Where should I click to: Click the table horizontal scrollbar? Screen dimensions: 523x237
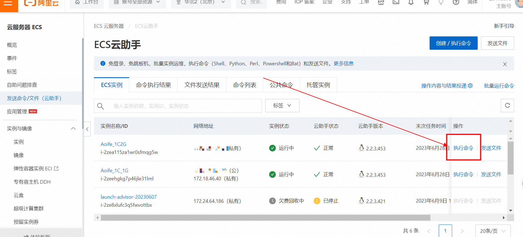[266, 218]
